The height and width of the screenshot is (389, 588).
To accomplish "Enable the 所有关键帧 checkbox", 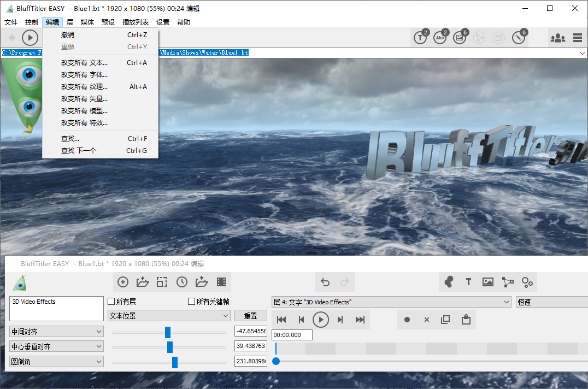I will [191, 302].
